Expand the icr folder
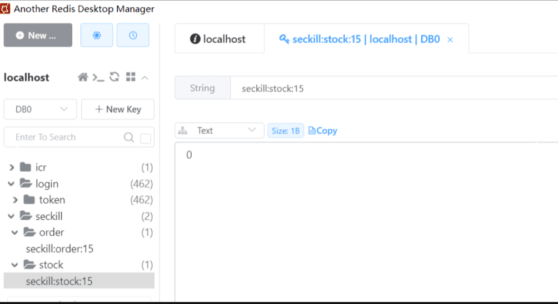The width and height of the screenshot is (558, 304). click(x=12, y=168)
